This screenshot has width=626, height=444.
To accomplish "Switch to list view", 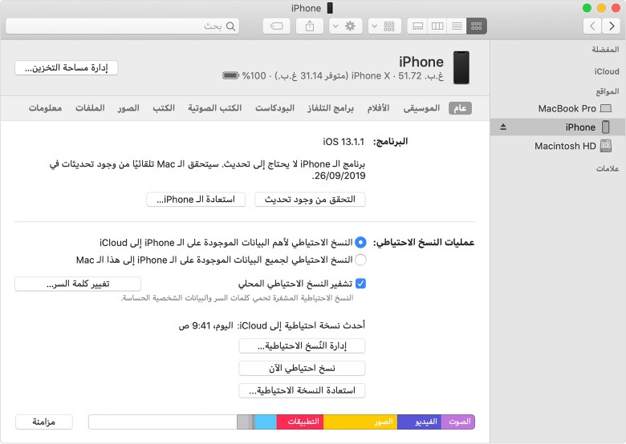I will (x=457, y=26).
